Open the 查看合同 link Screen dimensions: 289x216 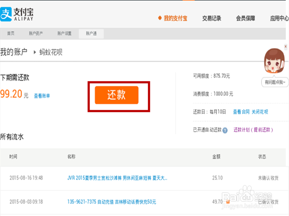coord(241,112)
